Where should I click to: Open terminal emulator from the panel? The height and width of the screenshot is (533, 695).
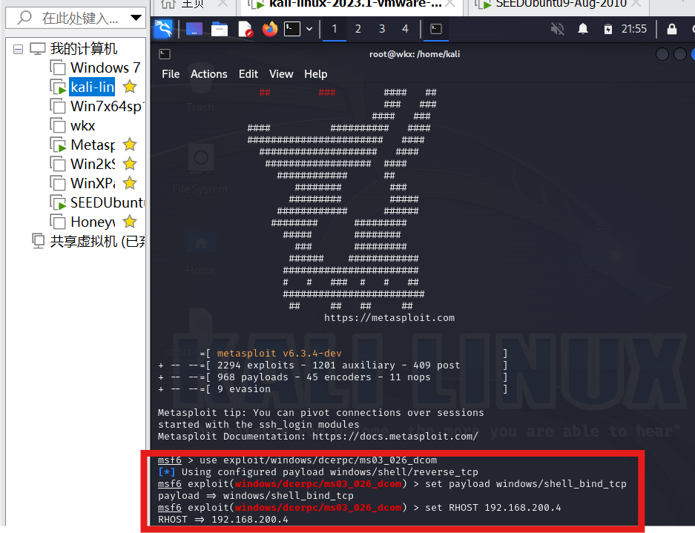pyautogui.click(x=292, y=29)
